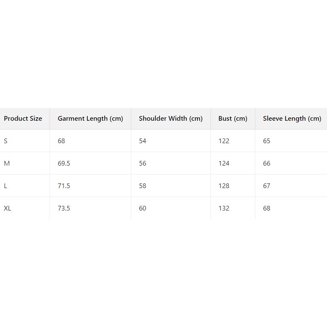
Task: Click garment length value 71.5
Action: [x=64, y=186]
